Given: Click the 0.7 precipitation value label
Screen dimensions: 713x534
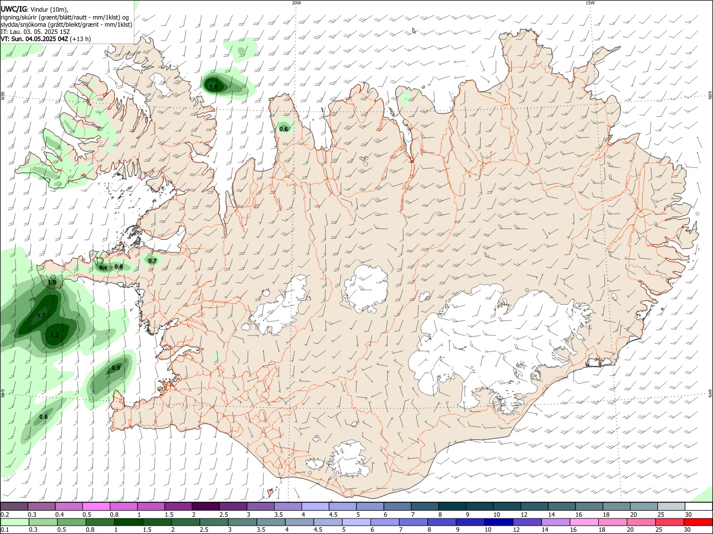Looking at the screenshot, I should pos(153,261).
